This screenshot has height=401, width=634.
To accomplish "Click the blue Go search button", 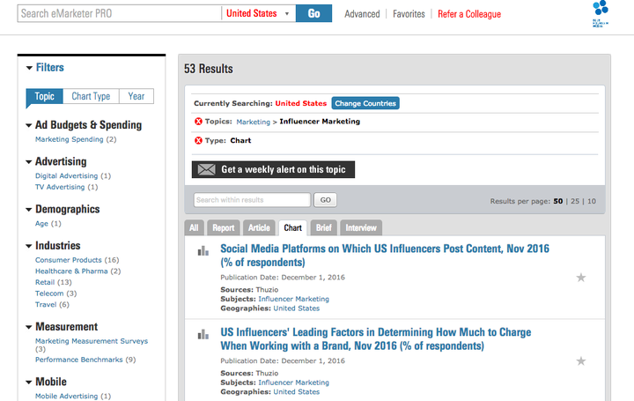I will pyautogui.click(x=313, y=13).
